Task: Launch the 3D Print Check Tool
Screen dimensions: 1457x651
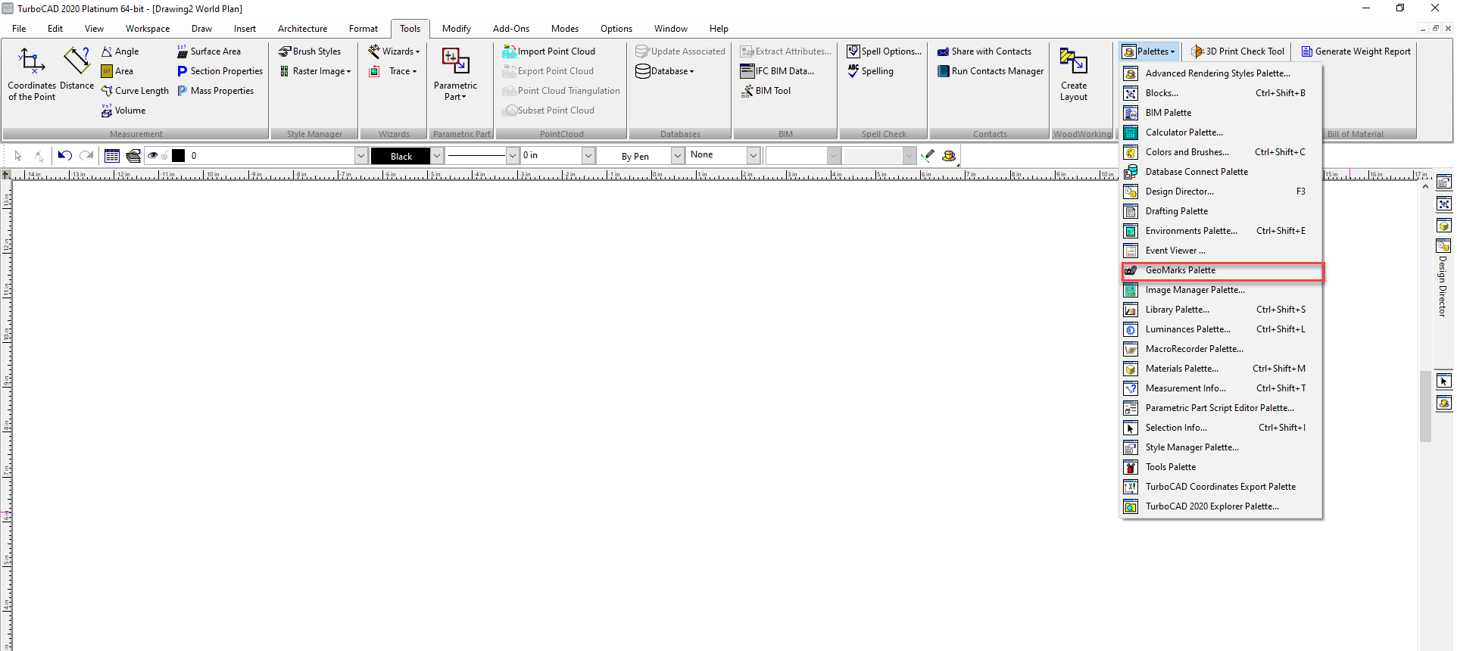Action: [1238, 51]
